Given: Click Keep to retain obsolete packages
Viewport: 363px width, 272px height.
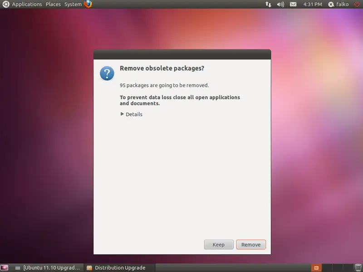Looking at the screenshot, I should pyautogui.click(x=219, y=244).
